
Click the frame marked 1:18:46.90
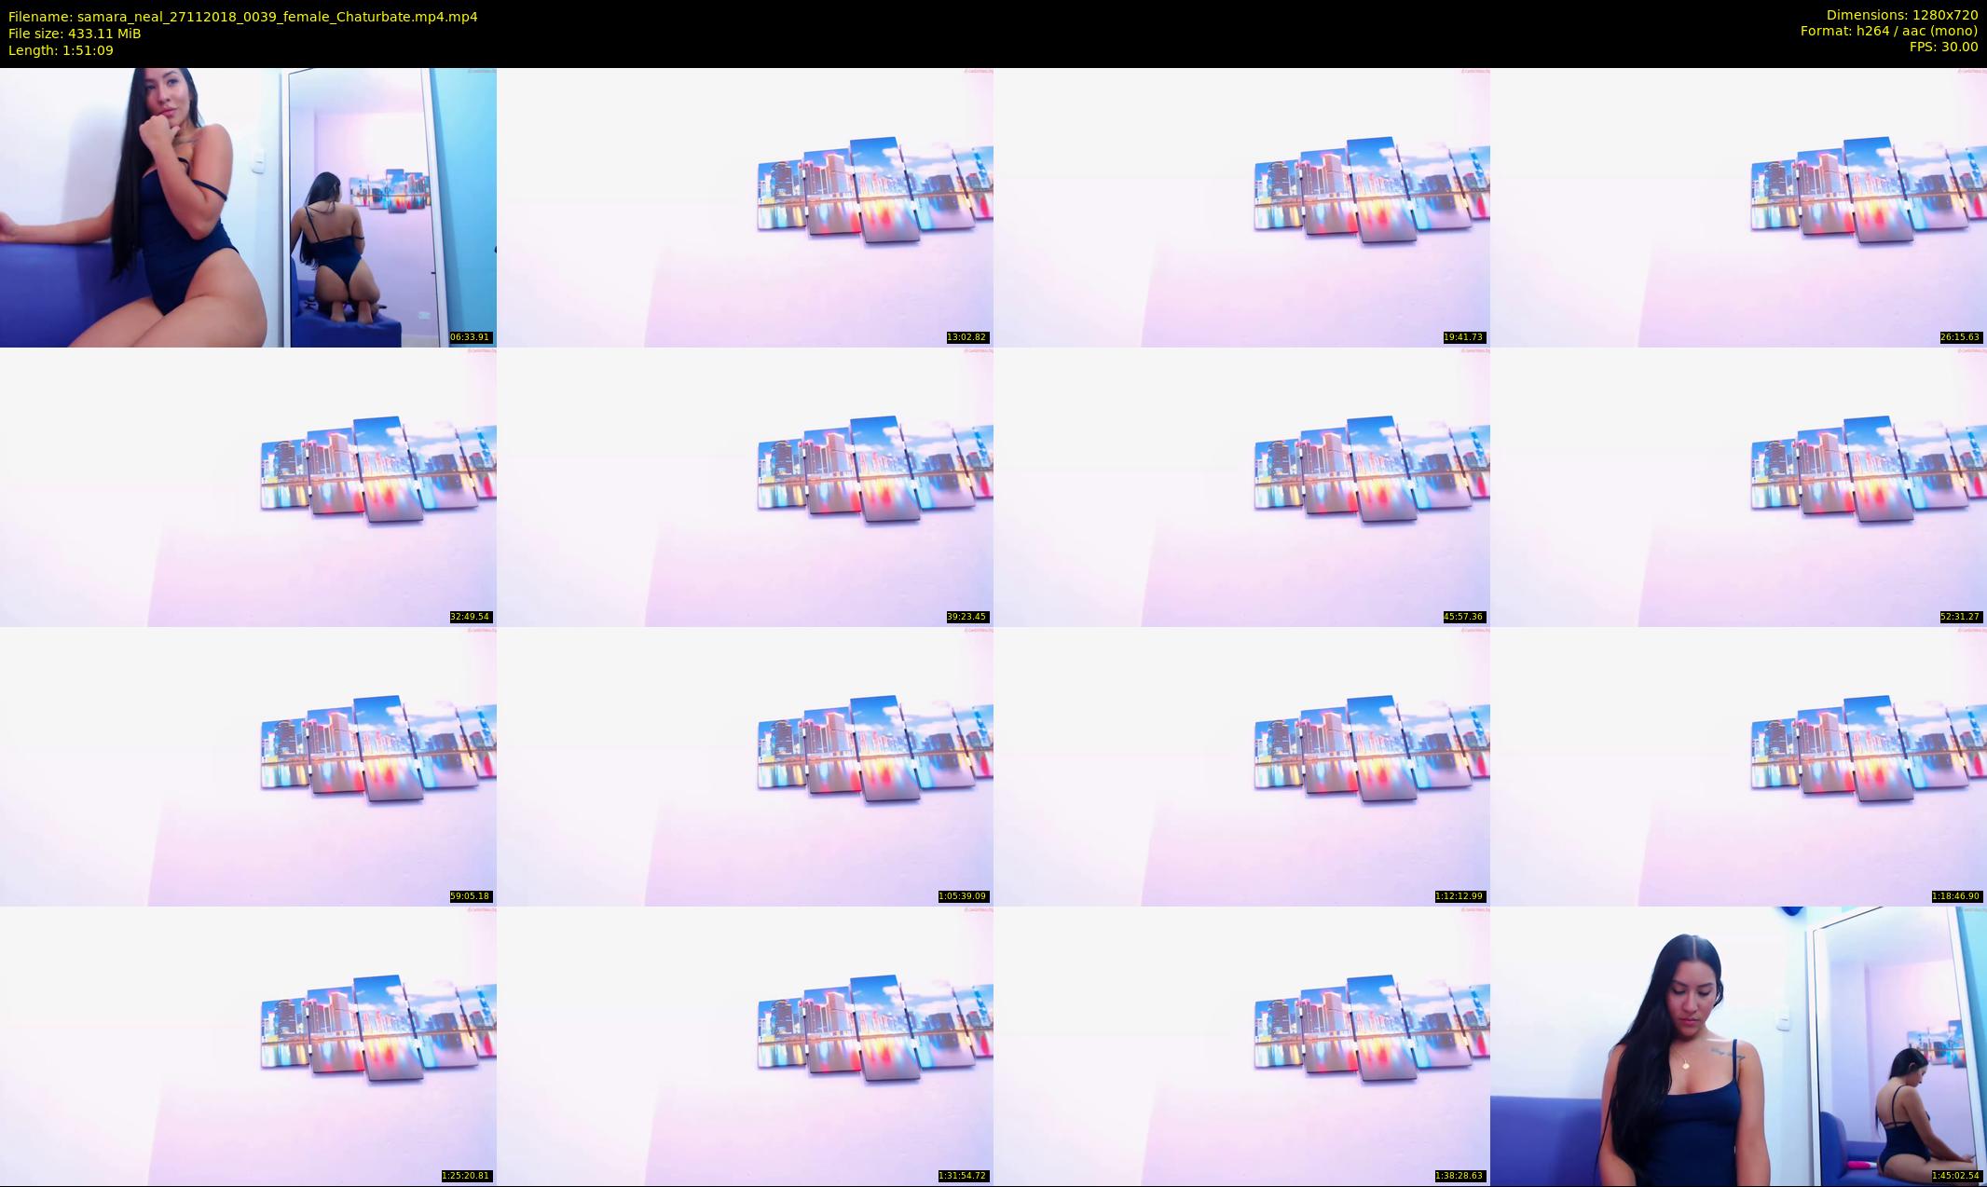click(x=1738, y=766)
